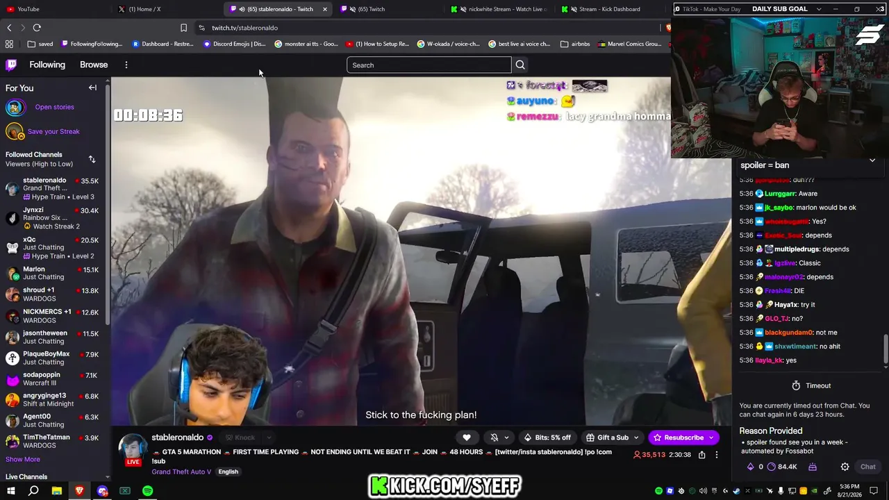The width and height of the screenshot is (889, 500).
Task: Click Agent00 avatar icon
Action: pos(12,421)
